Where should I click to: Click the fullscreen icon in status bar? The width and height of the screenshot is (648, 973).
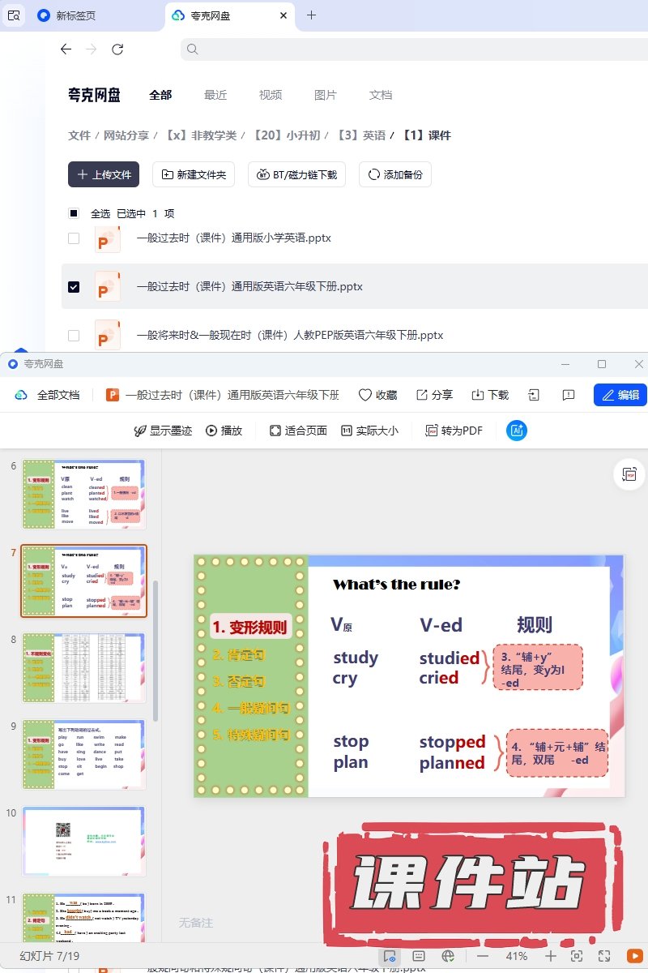pos(603,956)
